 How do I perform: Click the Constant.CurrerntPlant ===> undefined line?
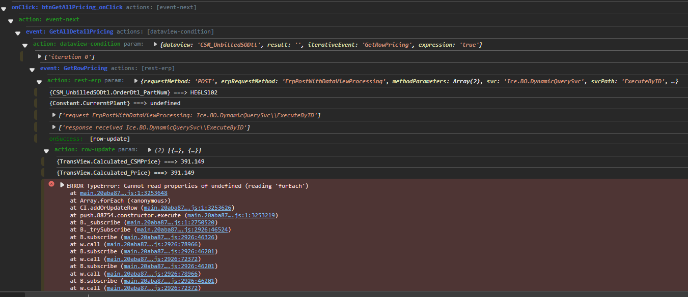[x=115, y=103]
